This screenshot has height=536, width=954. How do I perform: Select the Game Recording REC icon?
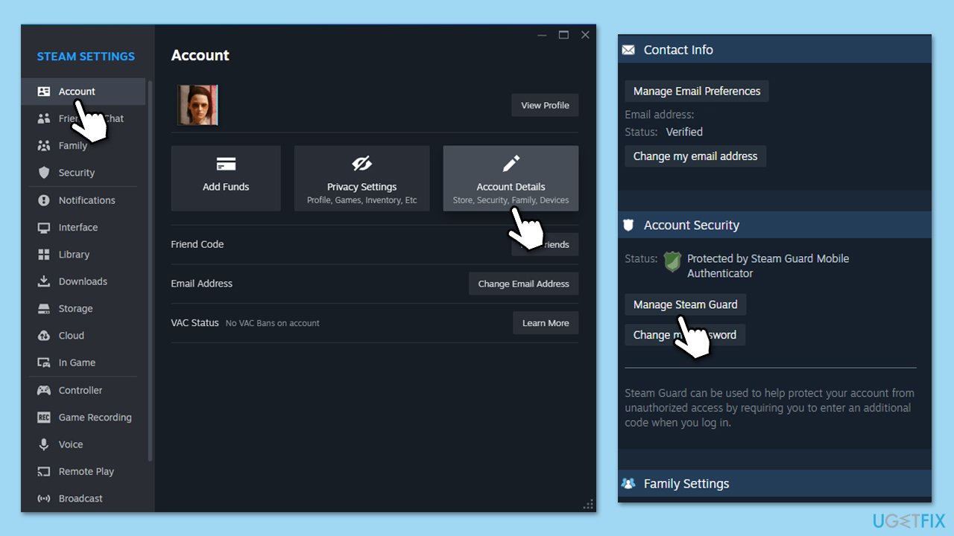click(x=44, y=417)
